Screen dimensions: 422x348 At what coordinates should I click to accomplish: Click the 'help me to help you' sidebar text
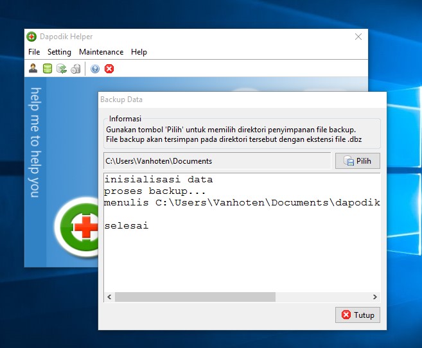click(x=35, y=143)
